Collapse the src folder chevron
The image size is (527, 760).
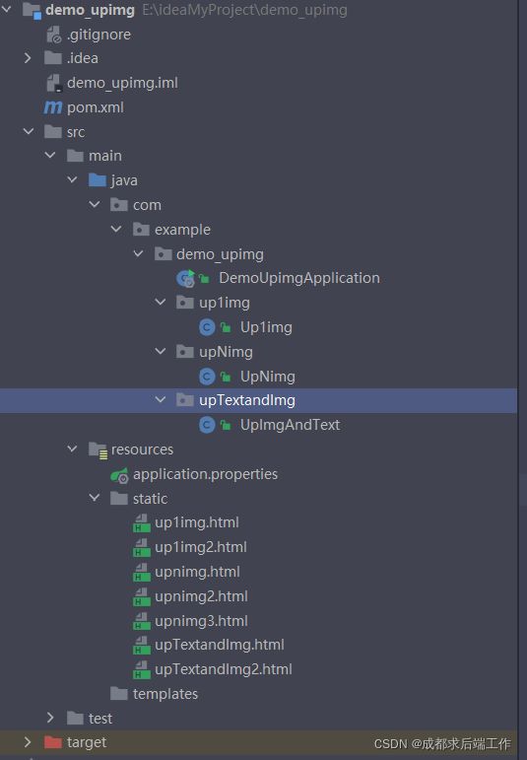pos(29,131)
